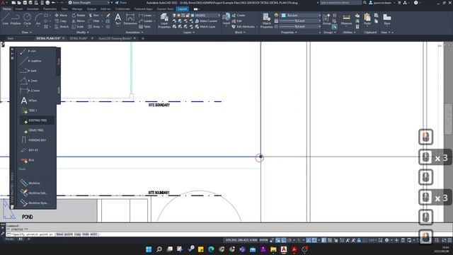
Task: Click PAPER space toggle in status bar
Action: pos(264,240)
